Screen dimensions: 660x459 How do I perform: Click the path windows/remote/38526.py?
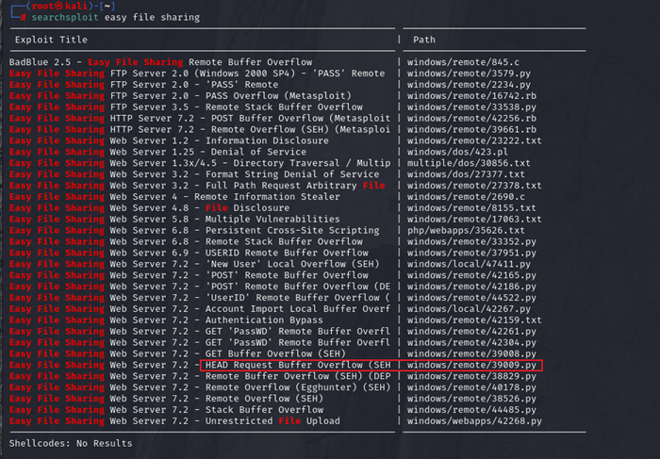pos(471,399)
